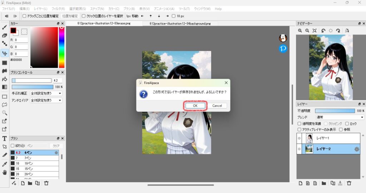Select the Eraser tool

click(x=5, y=35)
